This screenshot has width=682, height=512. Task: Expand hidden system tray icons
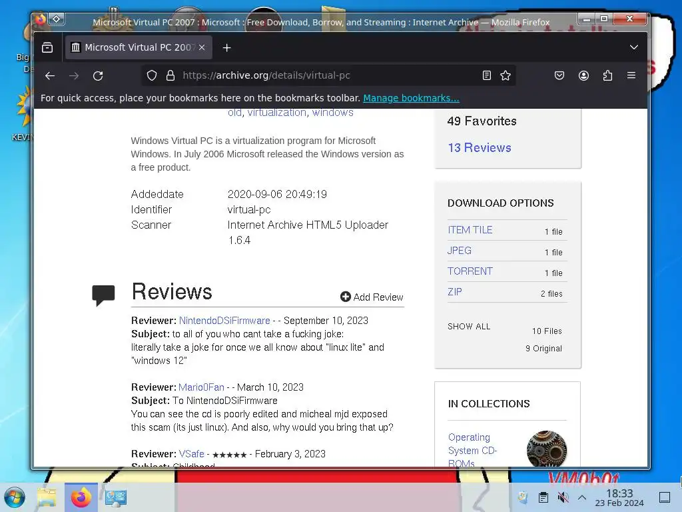click(582, 497)
